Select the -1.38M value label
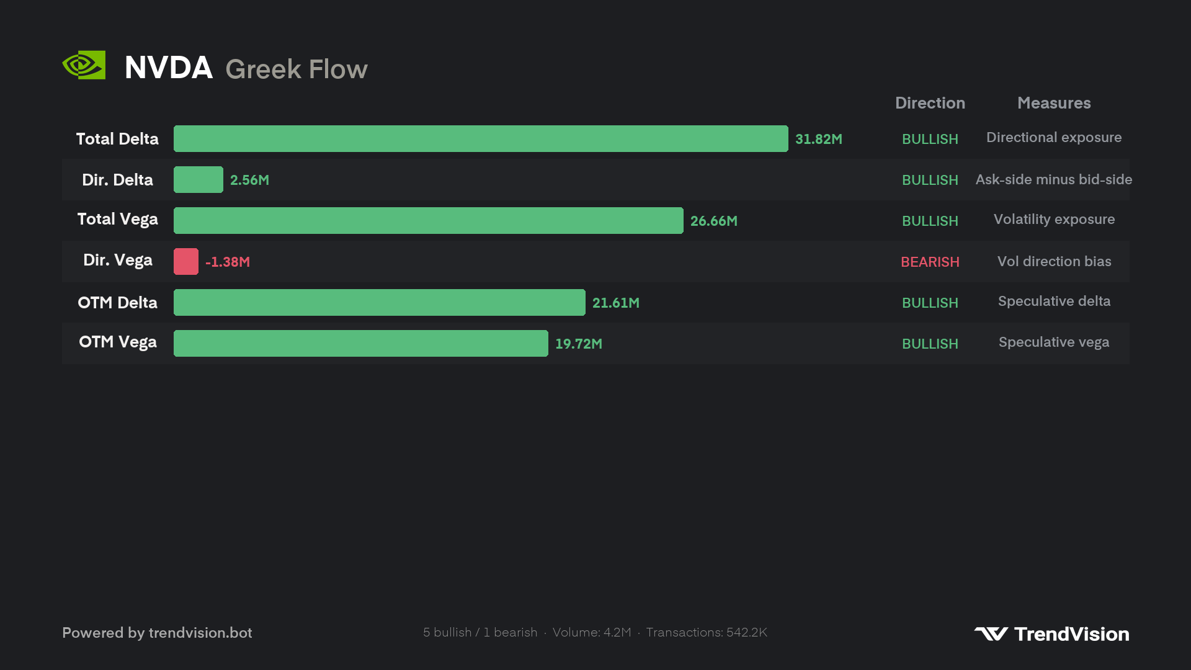Viewport: 1191px width, 670px height. coord(228,262)
